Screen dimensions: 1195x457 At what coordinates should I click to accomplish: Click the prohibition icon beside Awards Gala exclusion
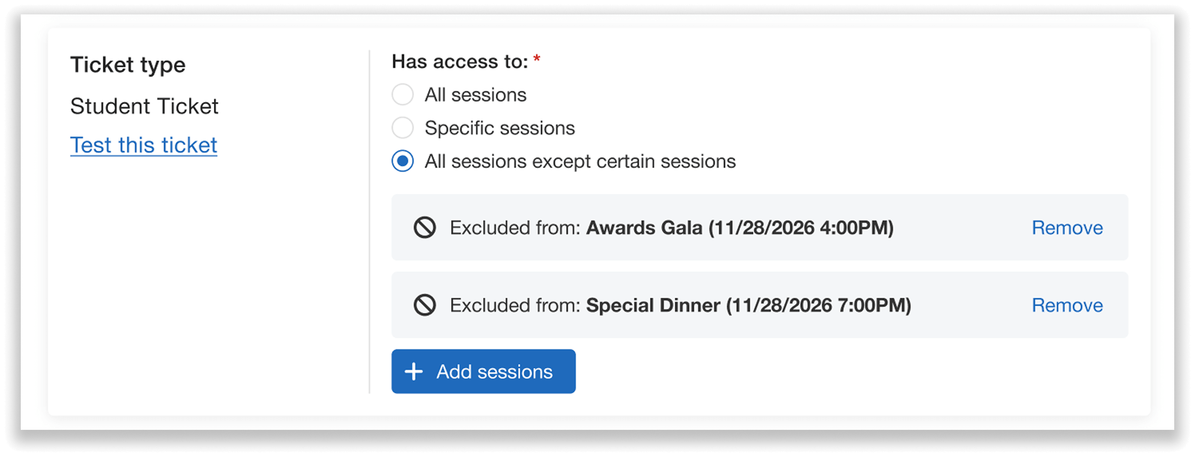click(425, 228)
